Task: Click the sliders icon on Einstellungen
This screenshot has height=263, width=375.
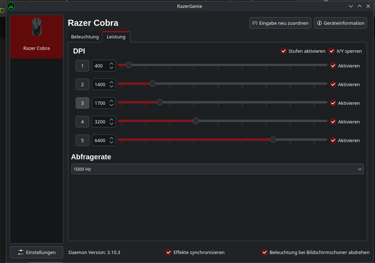Action: 21,252
